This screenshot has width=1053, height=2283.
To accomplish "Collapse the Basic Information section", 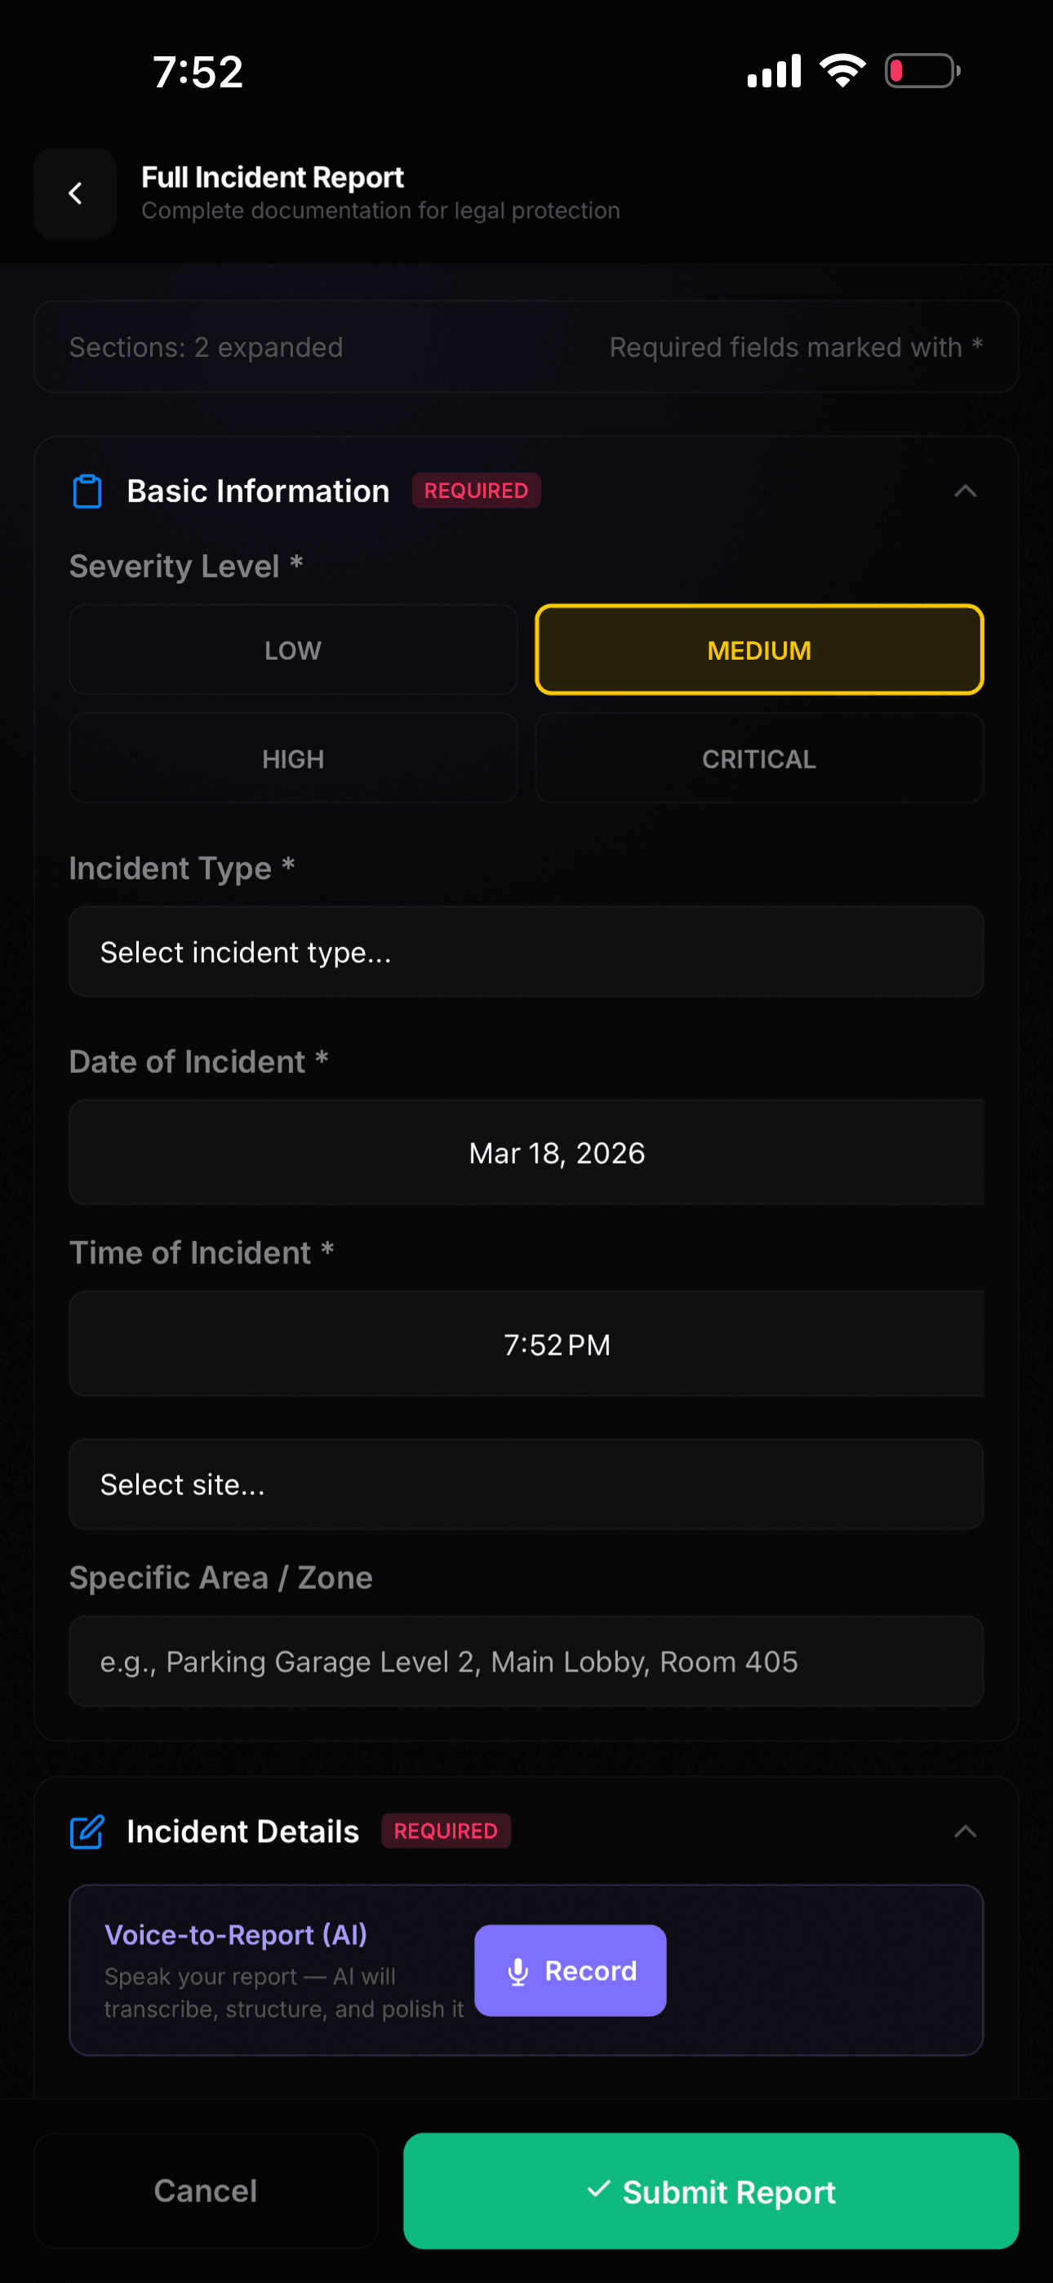I will pyautogui.click(x=966, y=490).
